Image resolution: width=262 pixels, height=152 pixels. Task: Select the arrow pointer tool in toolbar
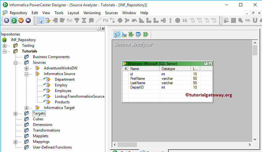pos(41,20)
